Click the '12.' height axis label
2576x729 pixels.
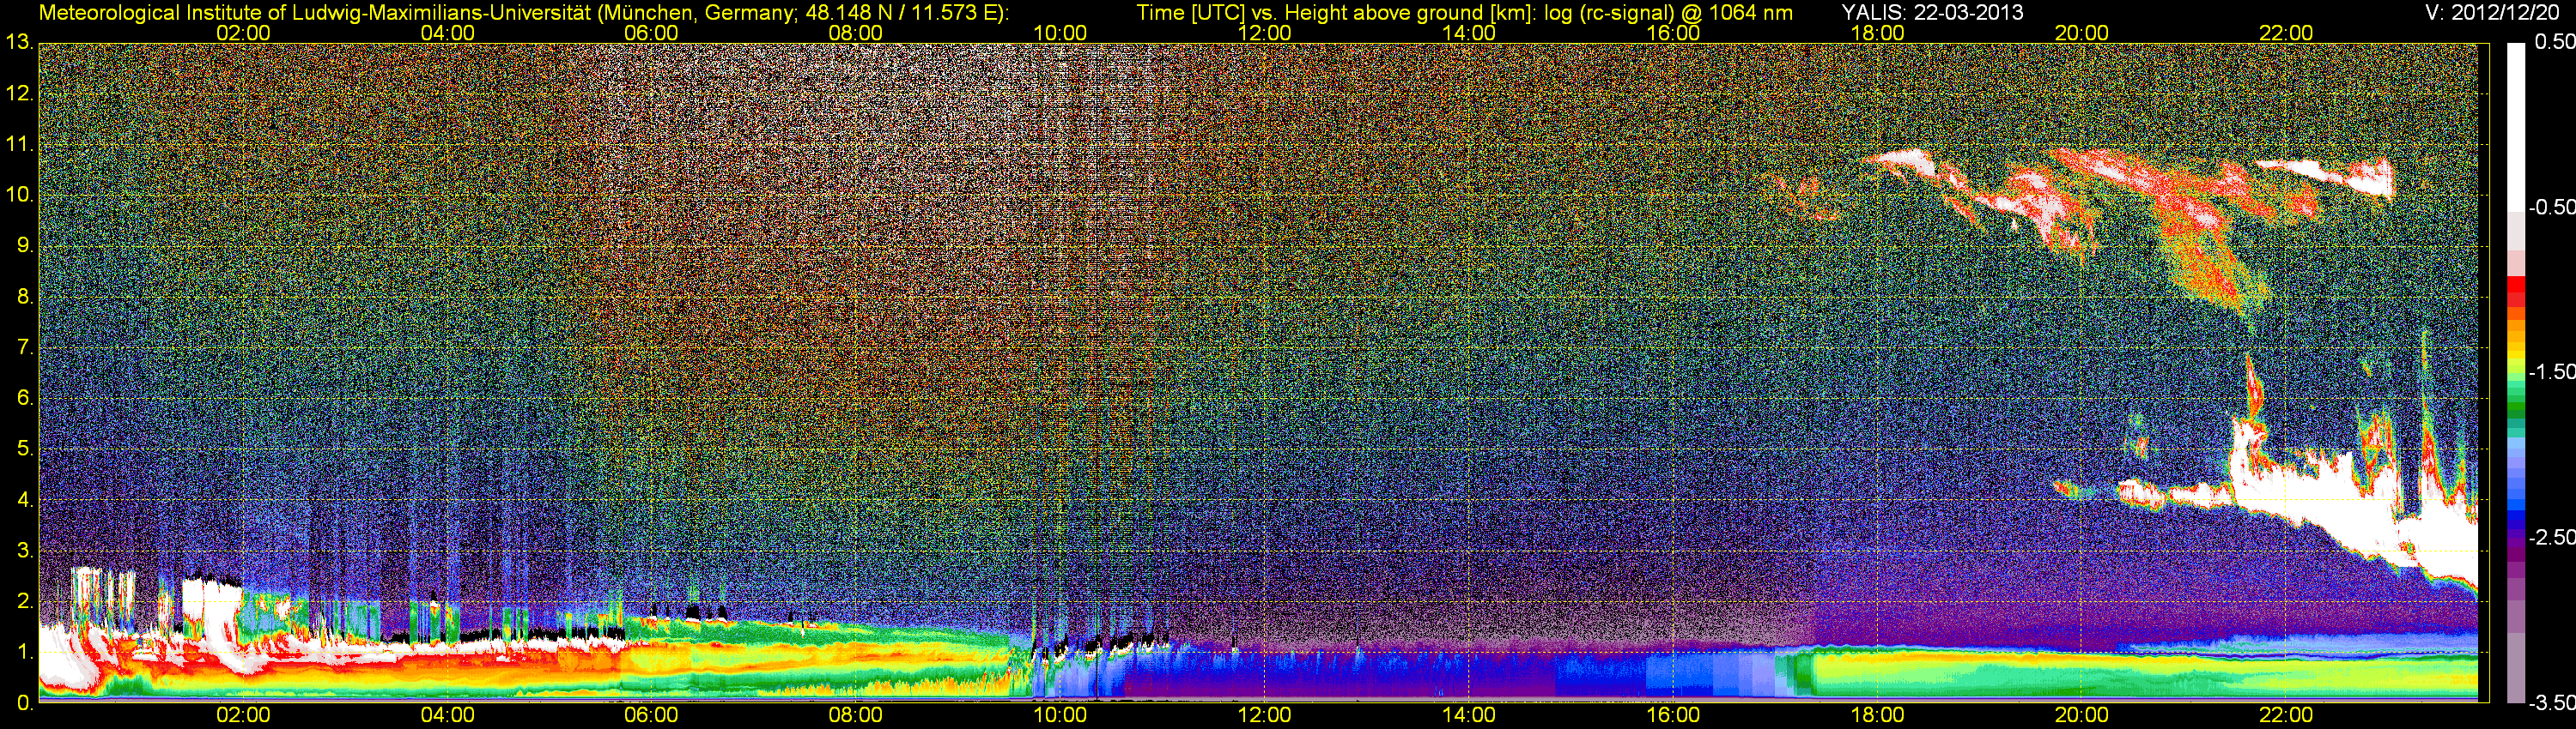click(19, 93)
